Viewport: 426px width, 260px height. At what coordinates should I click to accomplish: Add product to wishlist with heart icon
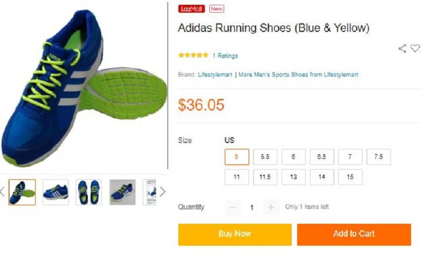click(x=415, y=48)
